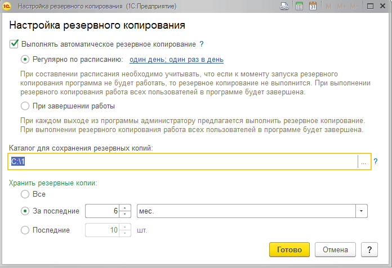Click the backup catalog path field

(183, 162)
